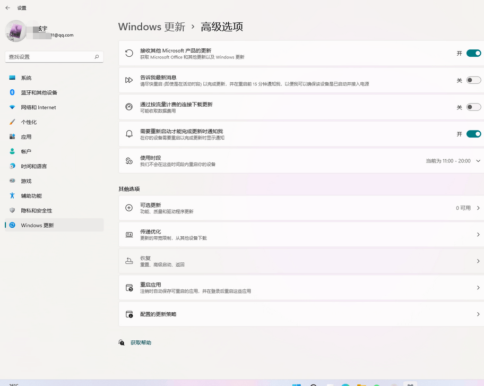Open 网络和 Internet settings
The height and width of the screenshot is (386, 484).
tap(54, 107)
